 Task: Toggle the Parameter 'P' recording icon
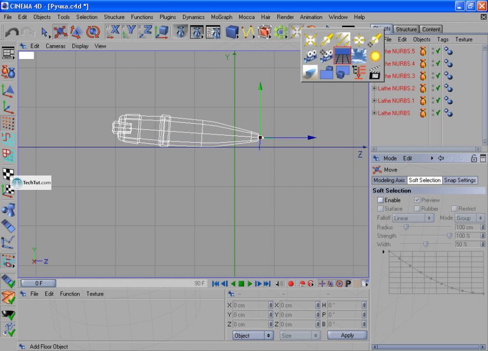pyautogui.click(x=348, y=284)
